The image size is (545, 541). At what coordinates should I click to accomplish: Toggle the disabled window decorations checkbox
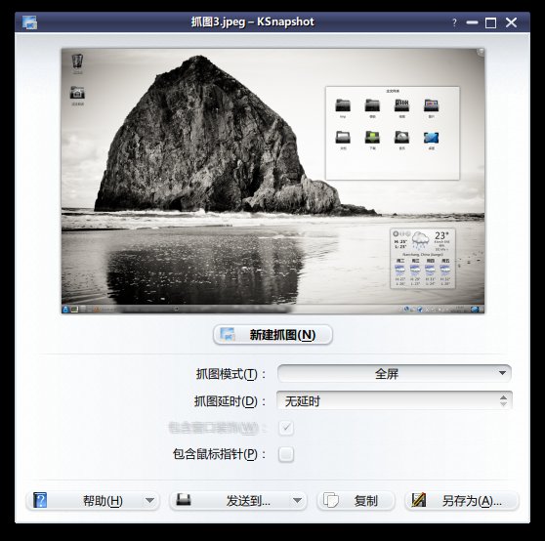(286, 428)
